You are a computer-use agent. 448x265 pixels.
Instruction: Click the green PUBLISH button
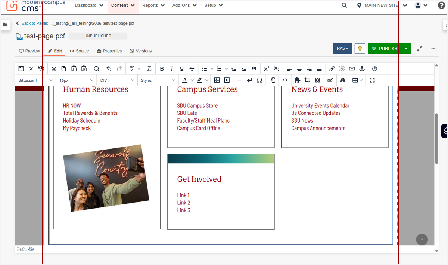click(x=385, y=49)
